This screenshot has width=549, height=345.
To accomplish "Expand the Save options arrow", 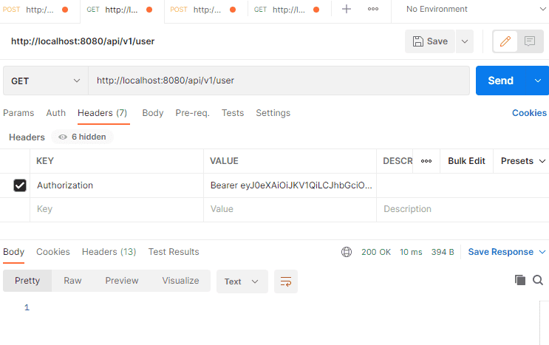I will click(x=465, y=41).
